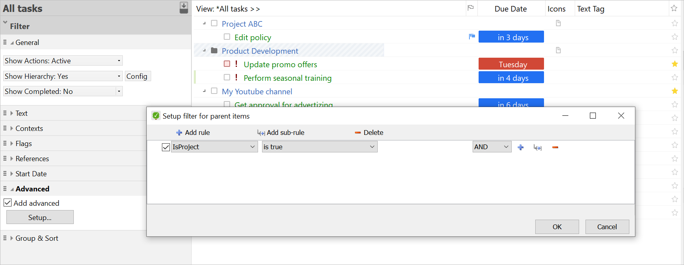684x265 pixels.
Task: Click the yellow star on Update promo offers
Action: [x=674, y=64]
